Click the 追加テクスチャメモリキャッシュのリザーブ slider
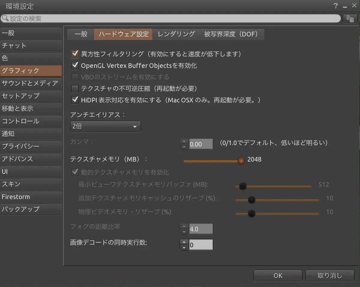 click(x=277, y=200)
